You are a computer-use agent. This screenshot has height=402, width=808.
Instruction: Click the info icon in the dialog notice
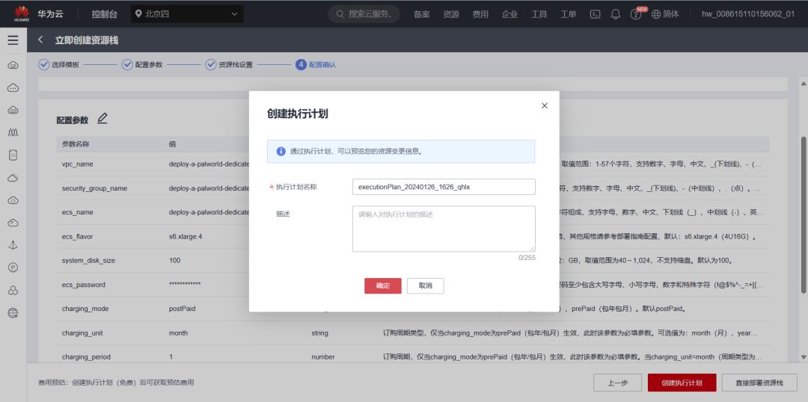(x=281, y=152)
